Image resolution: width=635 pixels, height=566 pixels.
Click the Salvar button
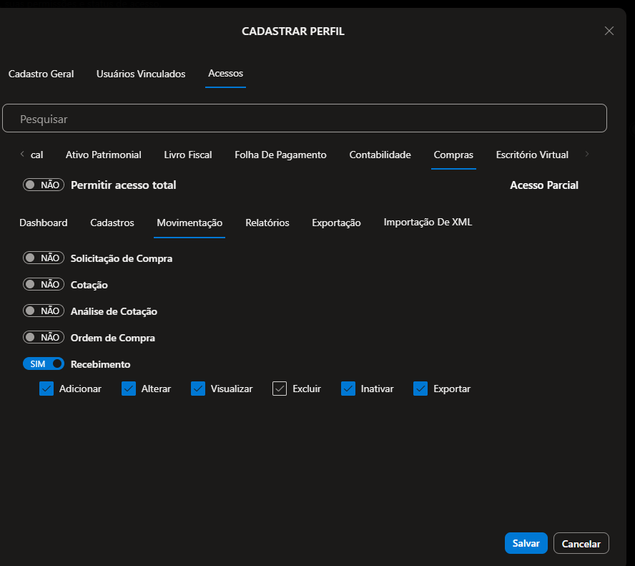[x=526, y=543]
